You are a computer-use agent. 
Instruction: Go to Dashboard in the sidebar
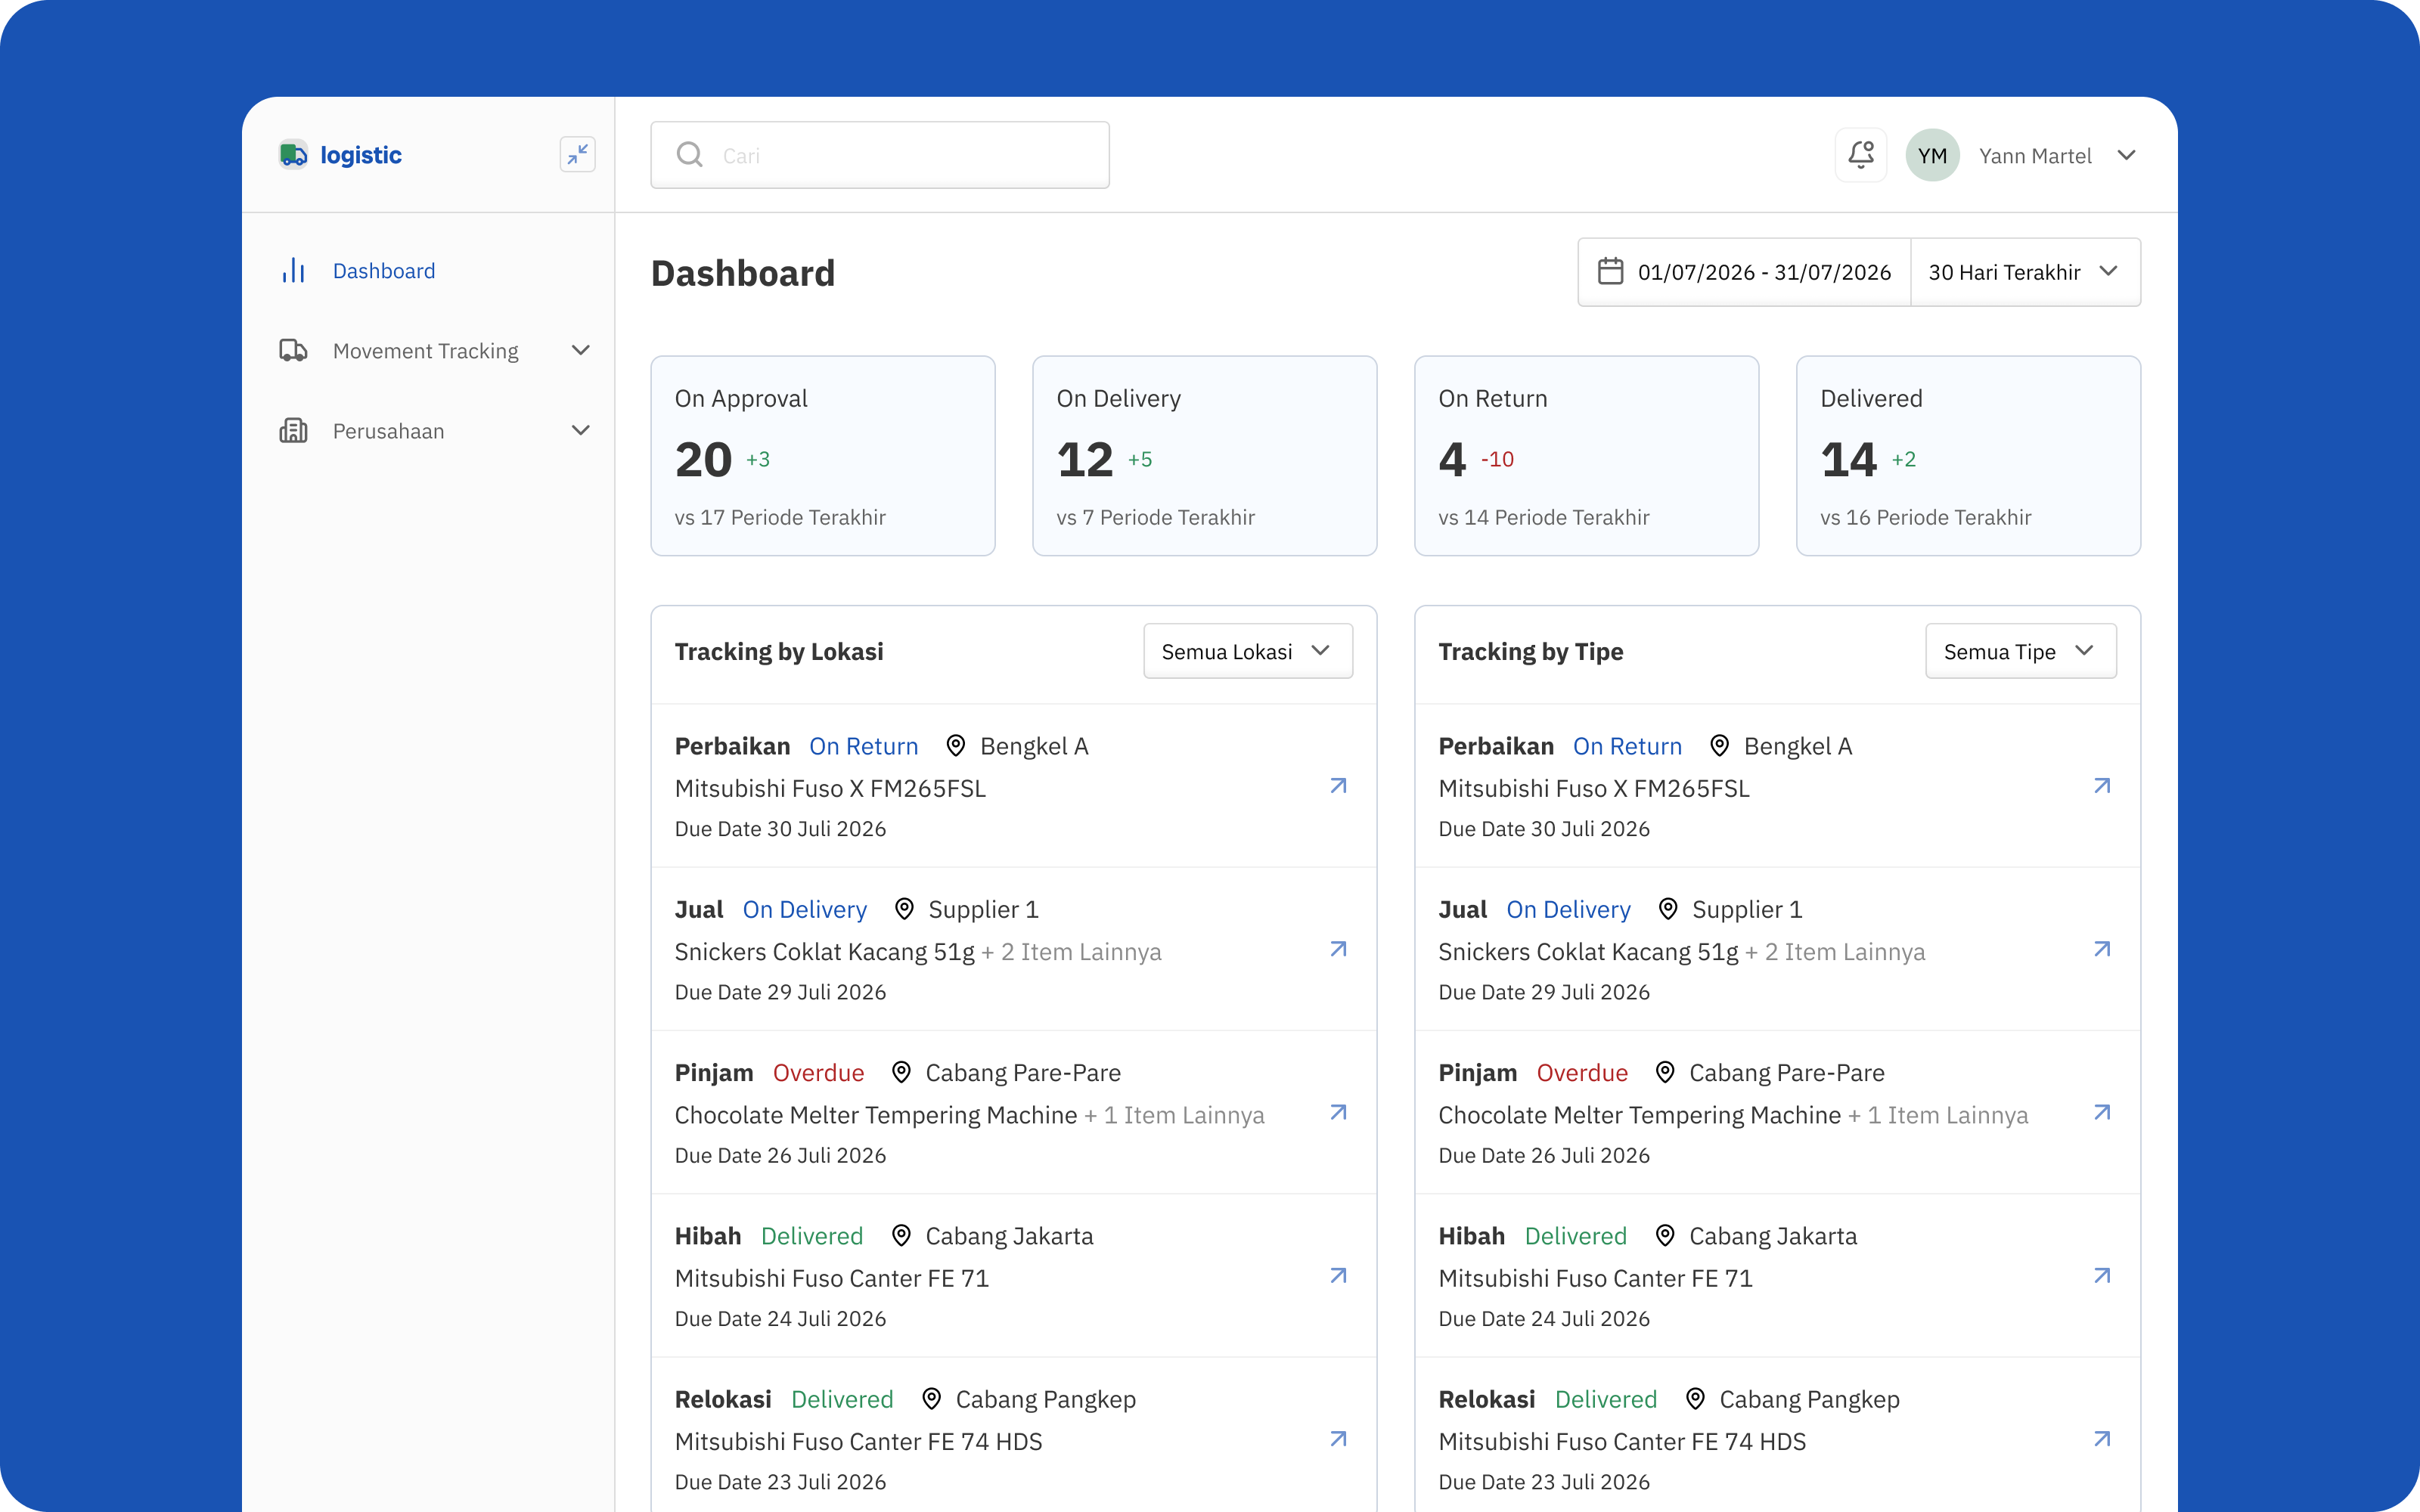[x=384, y=271]
